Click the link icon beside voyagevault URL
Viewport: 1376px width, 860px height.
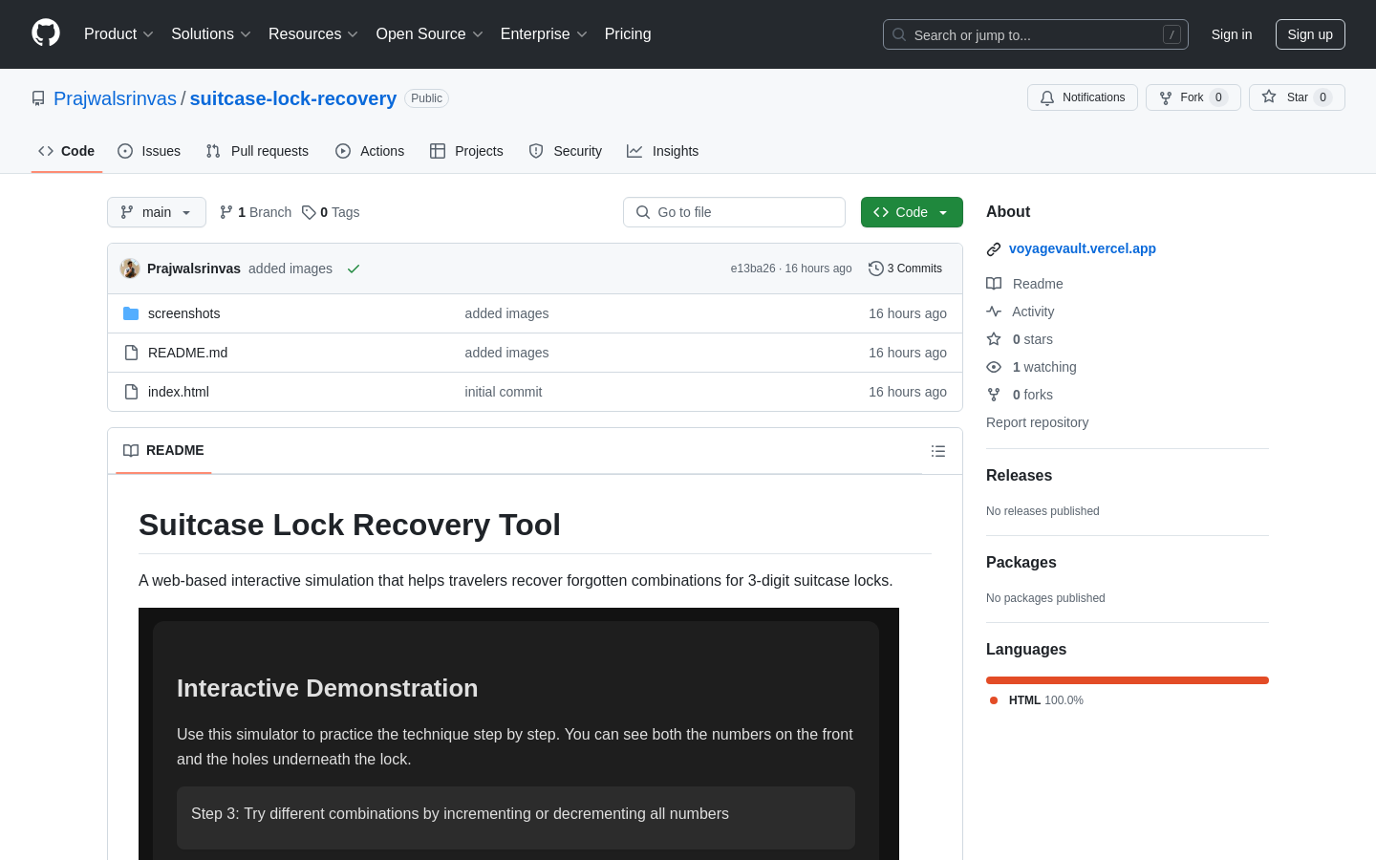(994, 249)
